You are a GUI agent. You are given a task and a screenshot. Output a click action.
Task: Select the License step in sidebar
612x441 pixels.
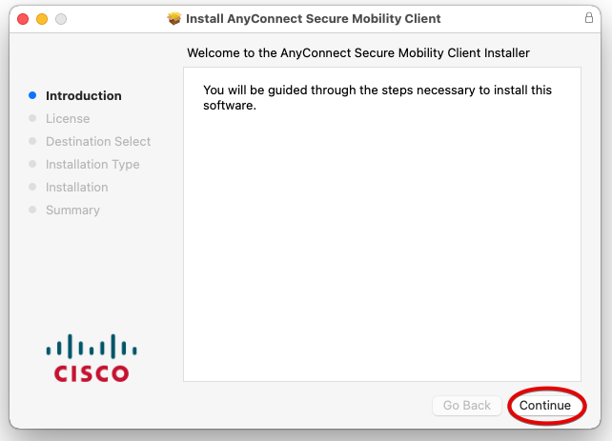click(x=68, y=119)
